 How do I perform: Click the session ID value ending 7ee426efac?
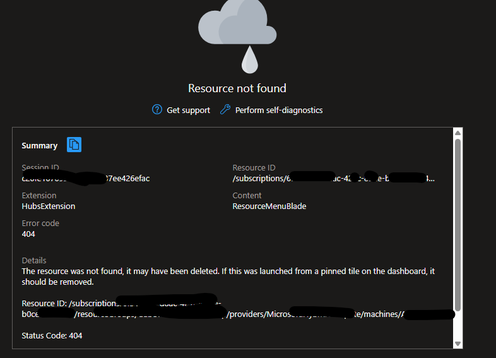coord(86,178)
